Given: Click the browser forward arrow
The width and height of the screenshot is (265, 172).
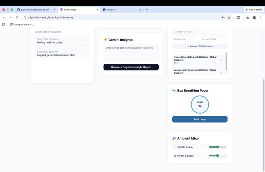Looking at the screenshot, I should (11, 17).
